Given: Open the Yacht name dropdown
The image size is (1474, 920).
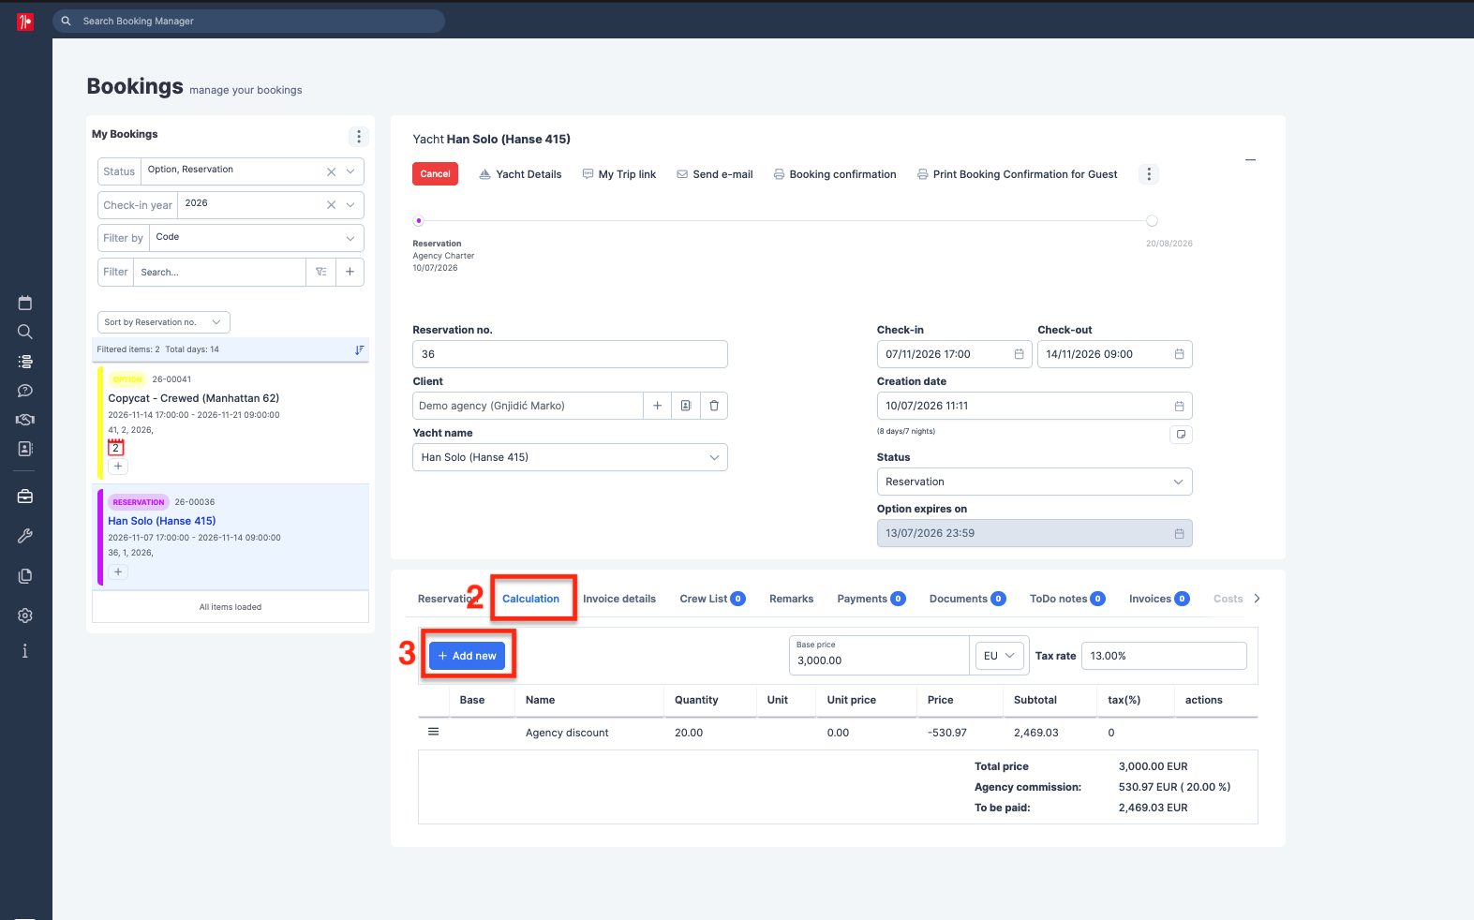Looking at the screenshot, I should (x=570, y=457).
